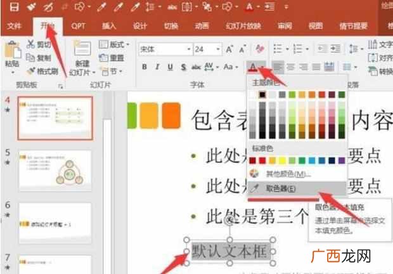Toggle Center paragraph alignment
Viewport: 393px width, 274px height.
click(290, 67)
